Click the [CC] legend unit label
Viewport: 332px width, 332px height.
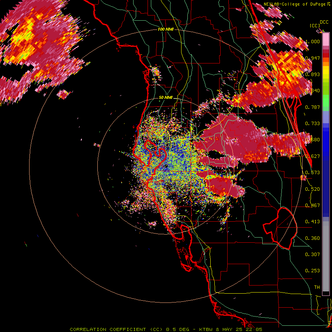(315, 25)
